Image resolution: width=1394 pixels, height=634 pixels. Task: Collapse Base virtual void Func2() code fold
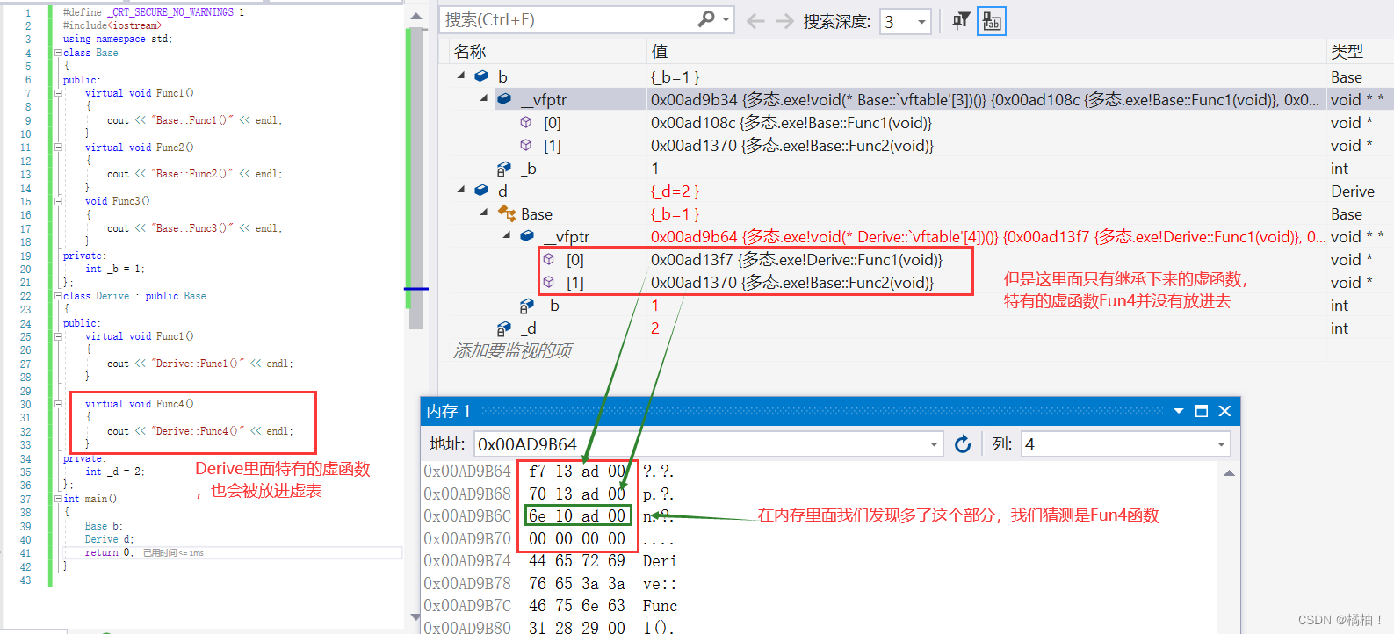[x=58, y=148]
